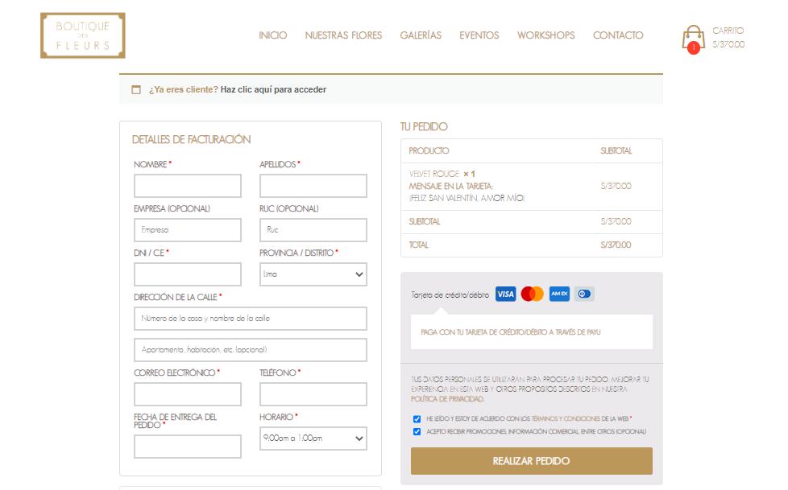The image size is (788, 490).
Task: Click Realizar Pedido button
Action: [532, 461]
